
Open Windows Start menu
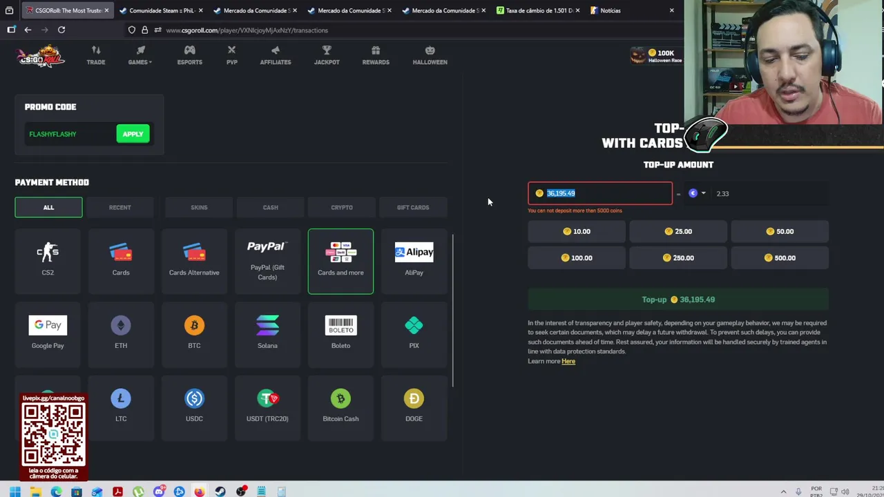pyautogui.click(x=15, y=491)
